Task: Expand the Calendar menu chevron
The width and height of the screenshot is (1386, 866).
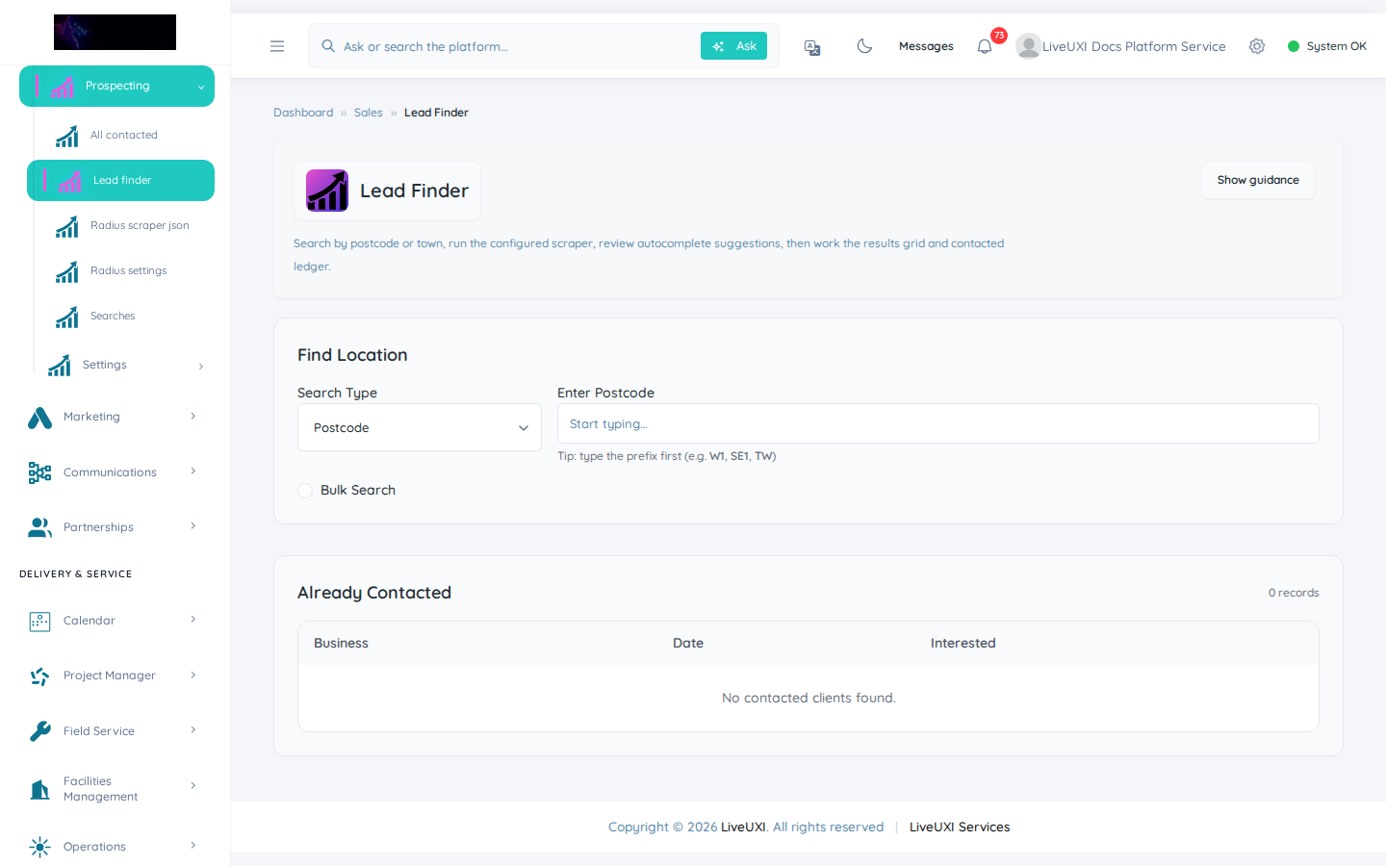Action: pos(193,620)
